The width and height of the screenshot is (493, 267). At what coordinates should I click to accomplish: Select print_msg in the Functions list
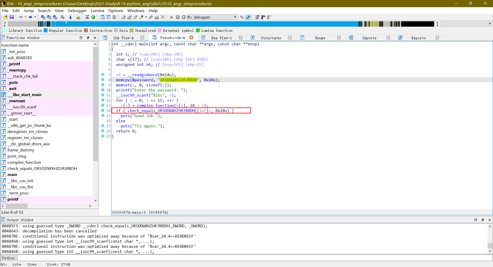coord(17,156)
